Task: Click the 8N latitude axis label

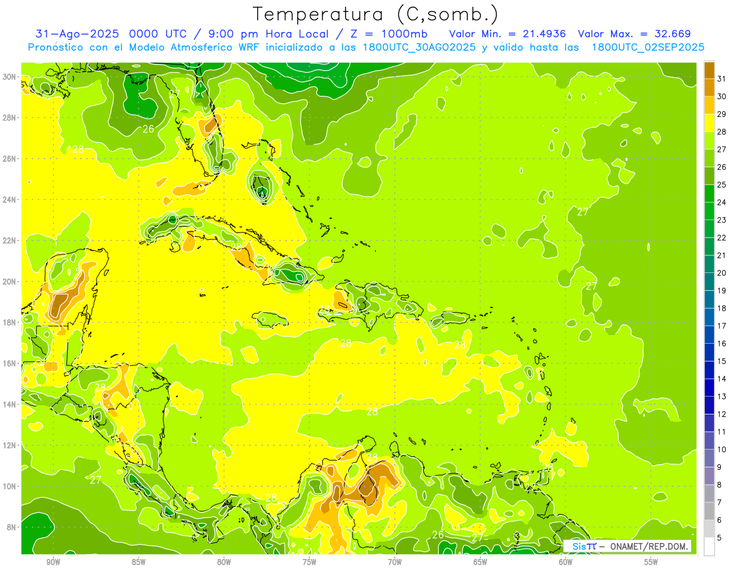Action: click(12, 527)
